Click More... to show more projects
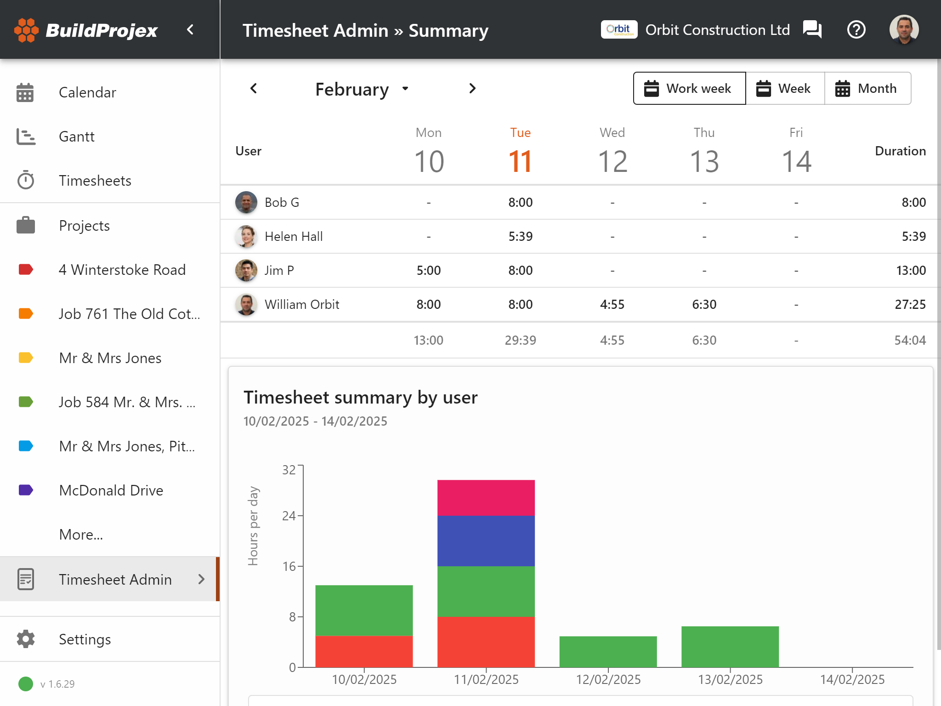 click(x=81, y=535)
